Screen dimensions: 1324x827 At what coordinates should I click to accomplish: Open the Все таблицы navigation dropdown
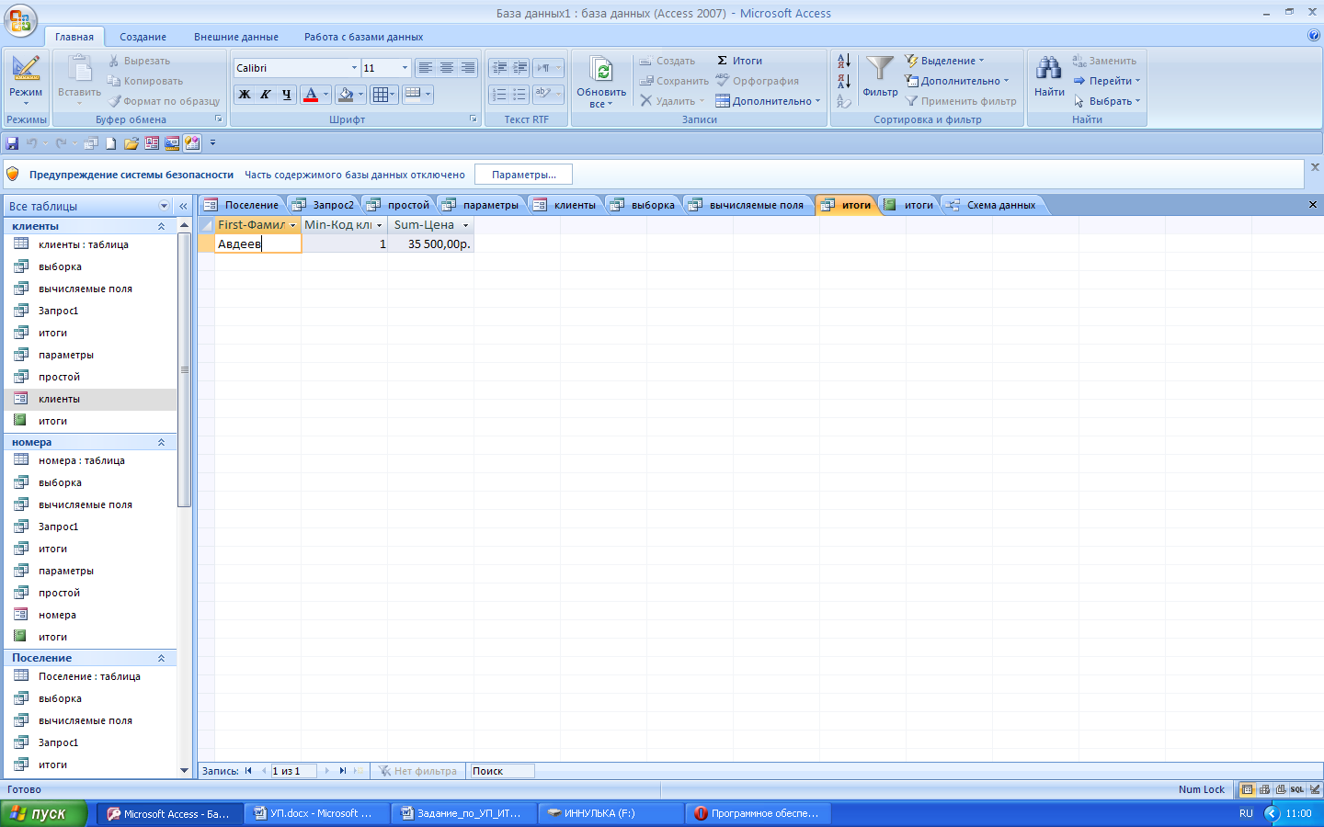pos(164,206)
